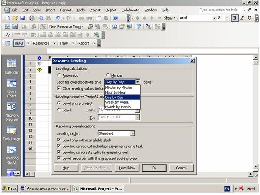This screenshot has height=195, width=260.
Task: Click the Project Statistics icon
Action: (8, 35)
